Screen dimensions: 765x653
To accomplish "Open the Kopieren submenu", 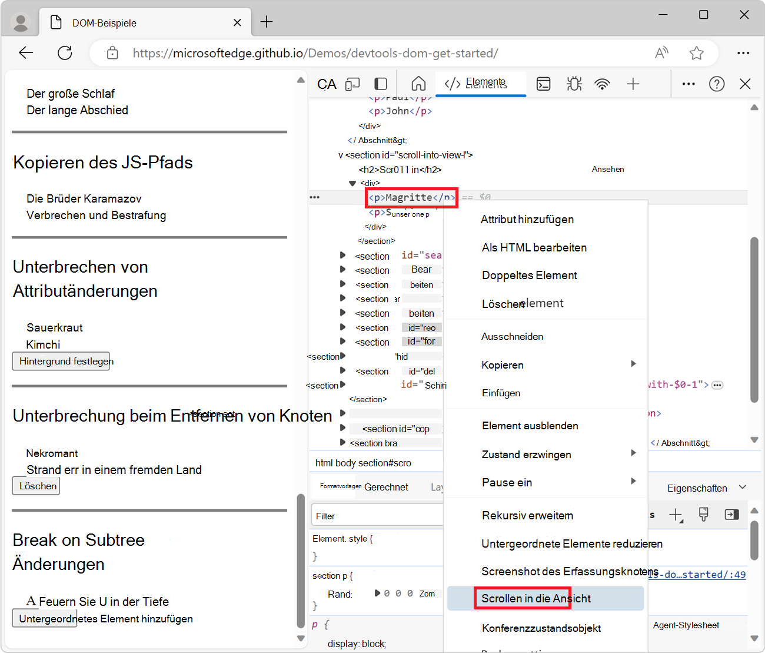I will (546, 364).
